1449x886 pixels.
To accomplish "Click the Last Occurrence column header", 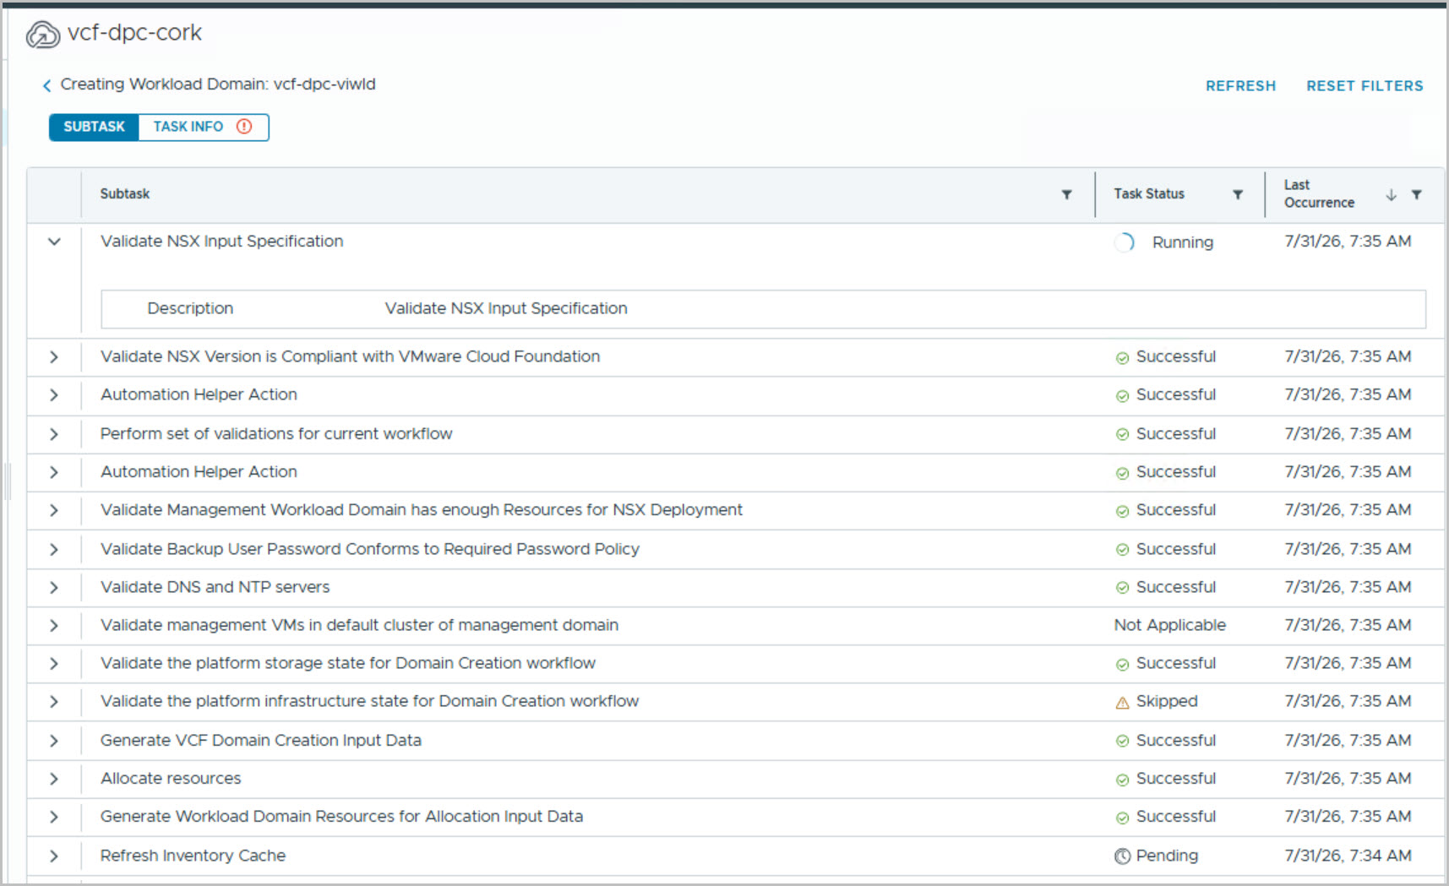I will 1319,194.
